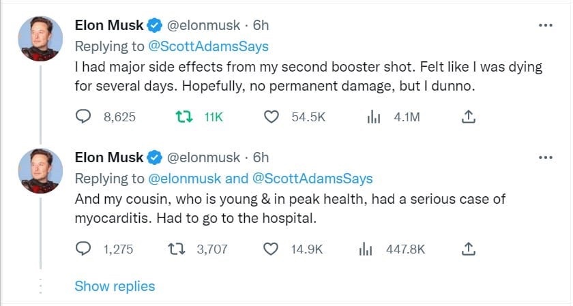Click Elon Musk avatar on second tweet
Viewport: 573px width, 306px height.
(x=40, y=170)
